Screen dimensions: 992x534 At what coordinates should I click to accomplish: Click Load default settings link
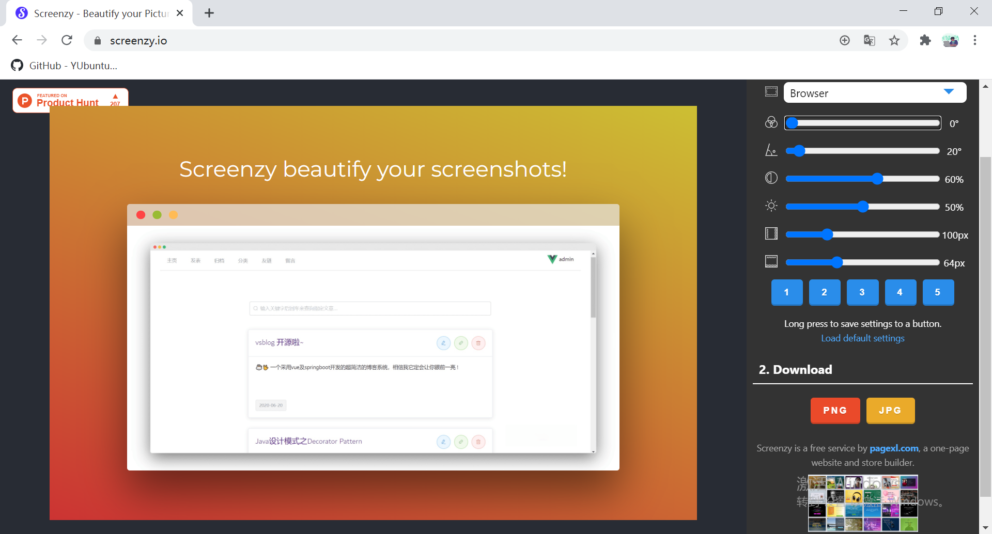point(862,338)
